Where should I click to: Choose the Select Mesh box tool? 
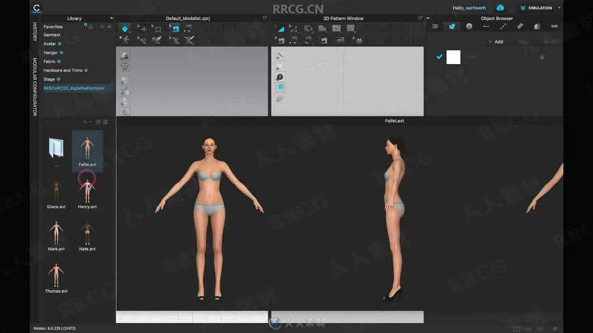pos(157,29)
